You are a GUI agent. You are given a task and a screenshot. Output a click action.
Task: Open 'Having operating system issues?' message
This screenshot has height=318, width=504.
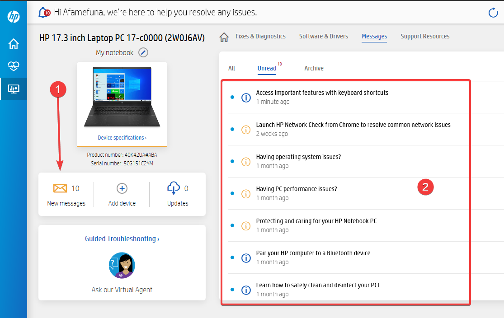pos(298,157)
